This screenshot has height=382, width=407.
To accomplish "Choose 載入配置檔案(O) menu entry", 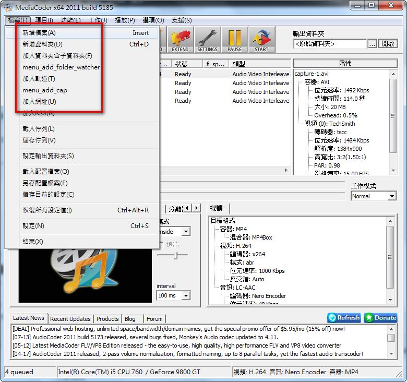I will click(x=82, y=172).
